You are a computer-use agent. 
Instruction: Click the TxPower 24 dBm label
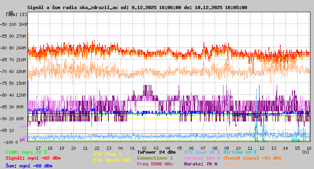156,152
